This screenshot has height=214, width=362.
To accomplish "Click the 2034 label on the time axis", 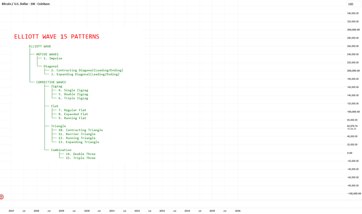I will (x=187, y=211).
